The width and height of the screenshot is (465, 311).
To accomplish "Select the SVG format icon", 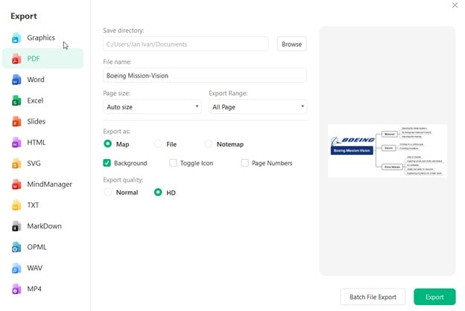I will 16,164.
